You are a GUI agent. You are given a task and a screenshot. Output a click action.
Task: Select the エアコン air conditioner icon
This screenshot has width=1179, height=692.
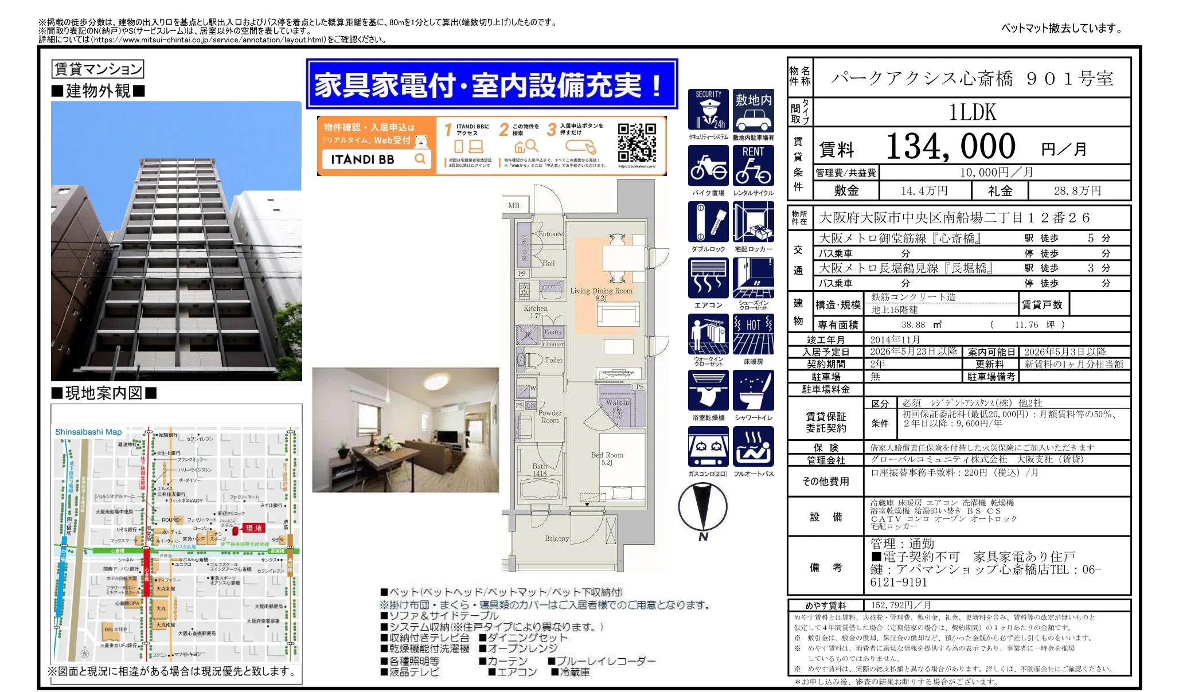point(709,278)
